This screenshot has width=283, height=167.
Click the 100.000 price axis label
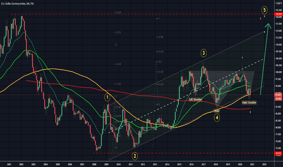coord(279,72)
